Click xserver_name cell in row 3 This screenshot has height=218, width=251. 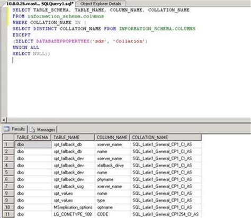[x=112, y=158]
